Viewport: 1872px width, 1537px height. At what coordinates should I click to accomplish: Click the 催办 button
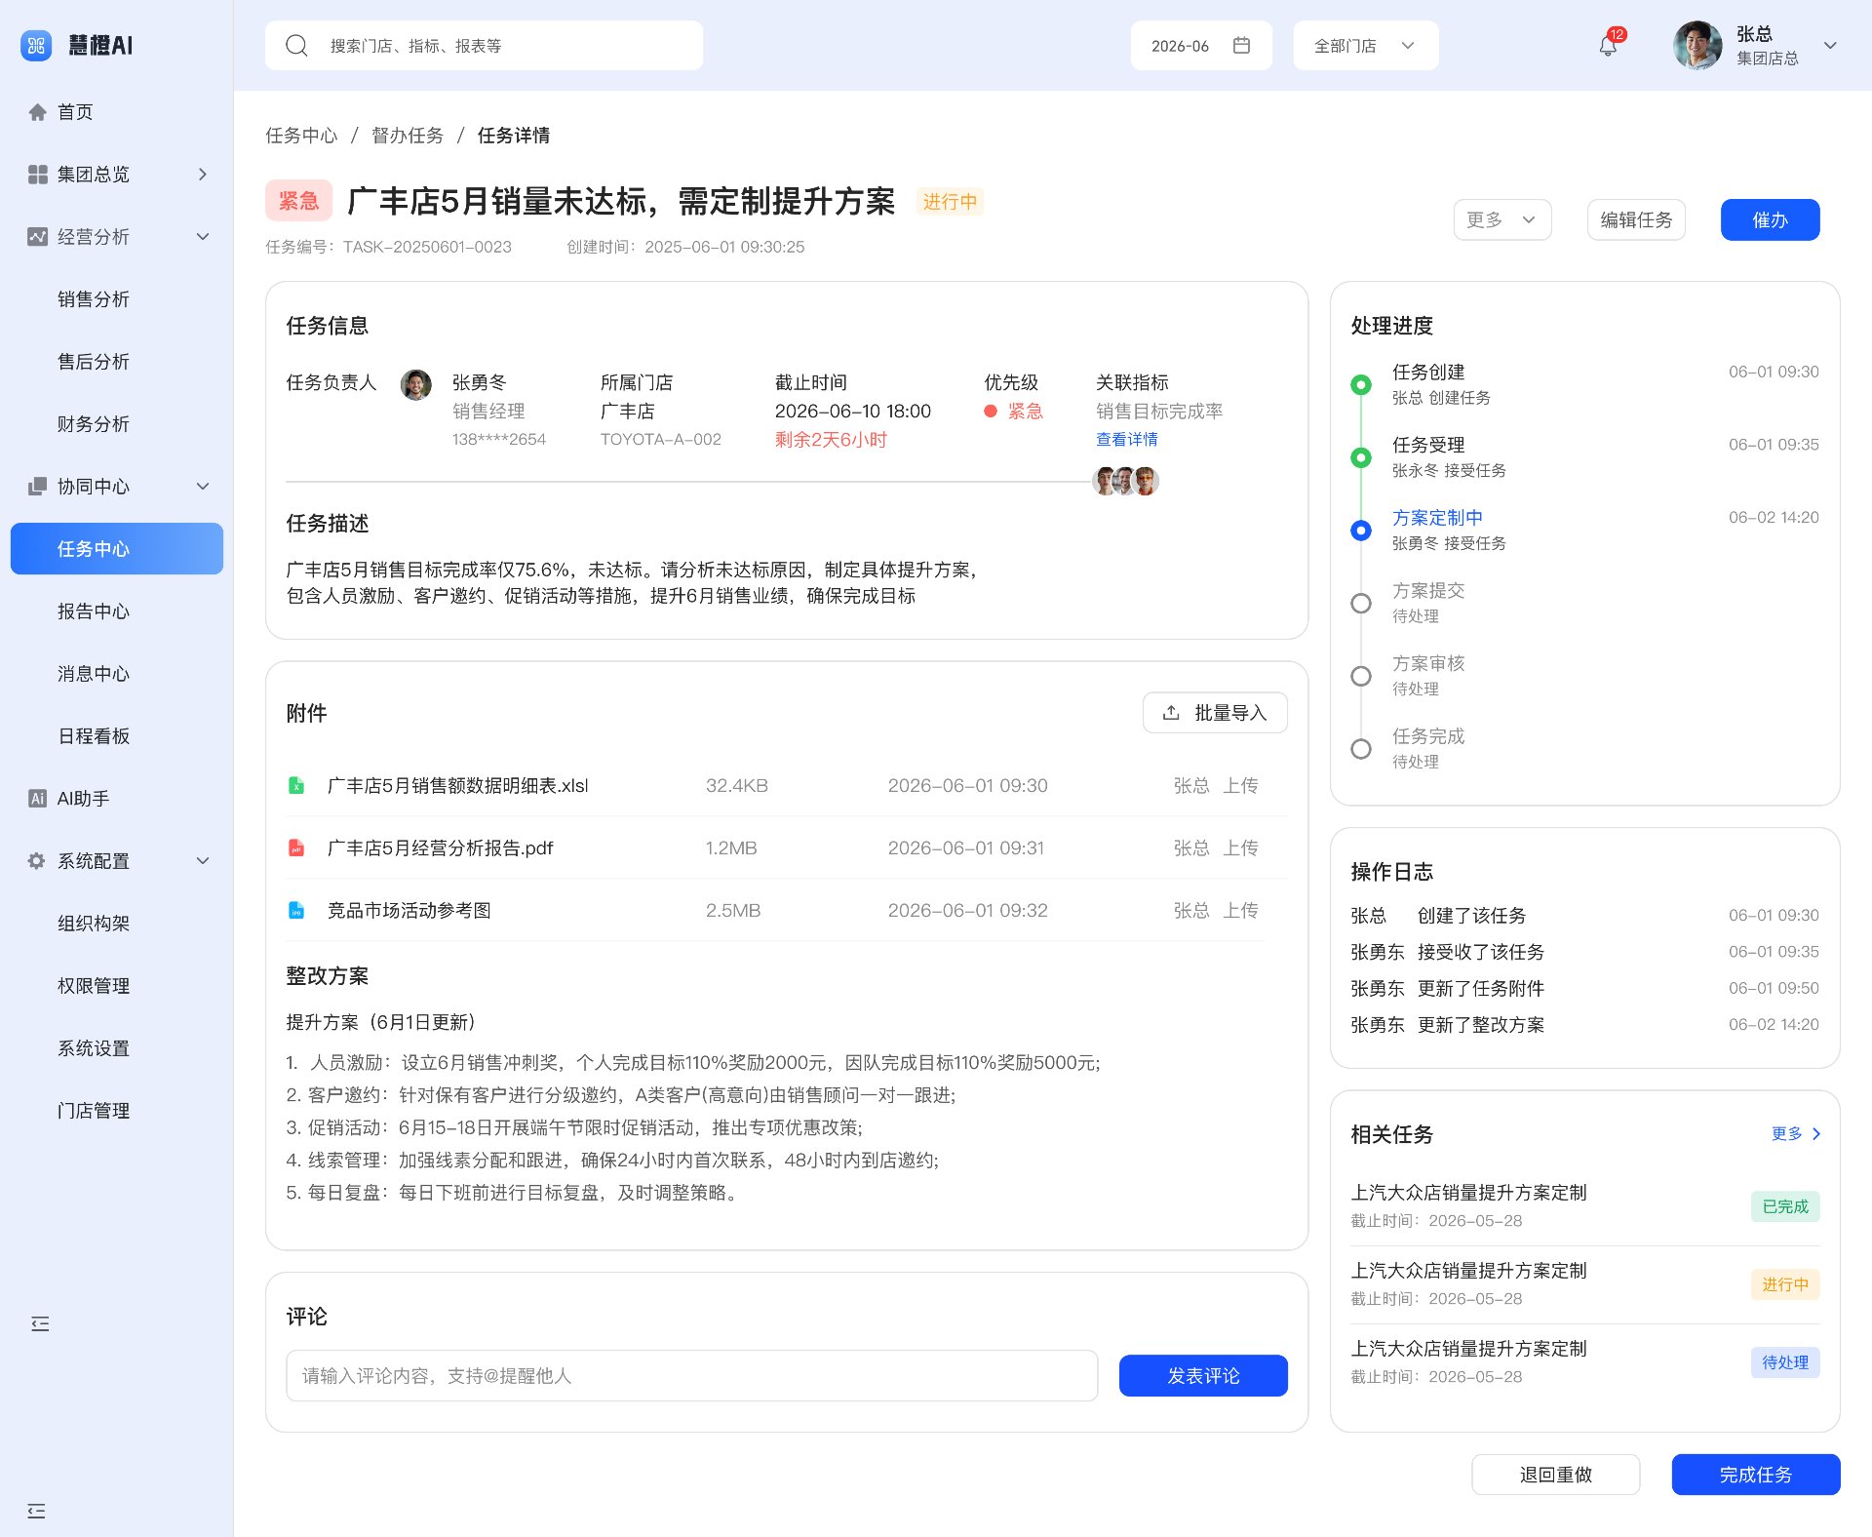tap(1770, 219)
